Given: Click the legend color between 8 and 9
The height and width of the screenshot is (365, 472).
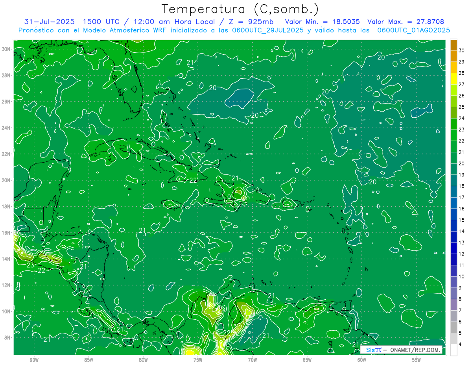Looking at the screenshot, I should (x=454, y=293).
